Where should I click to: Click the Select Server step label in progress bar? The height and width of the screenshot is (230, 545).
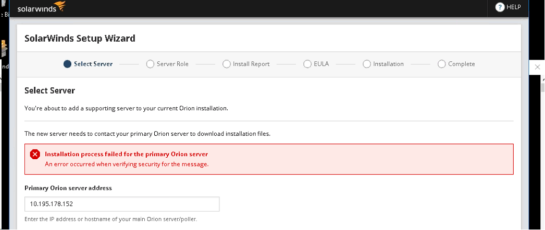93,64
